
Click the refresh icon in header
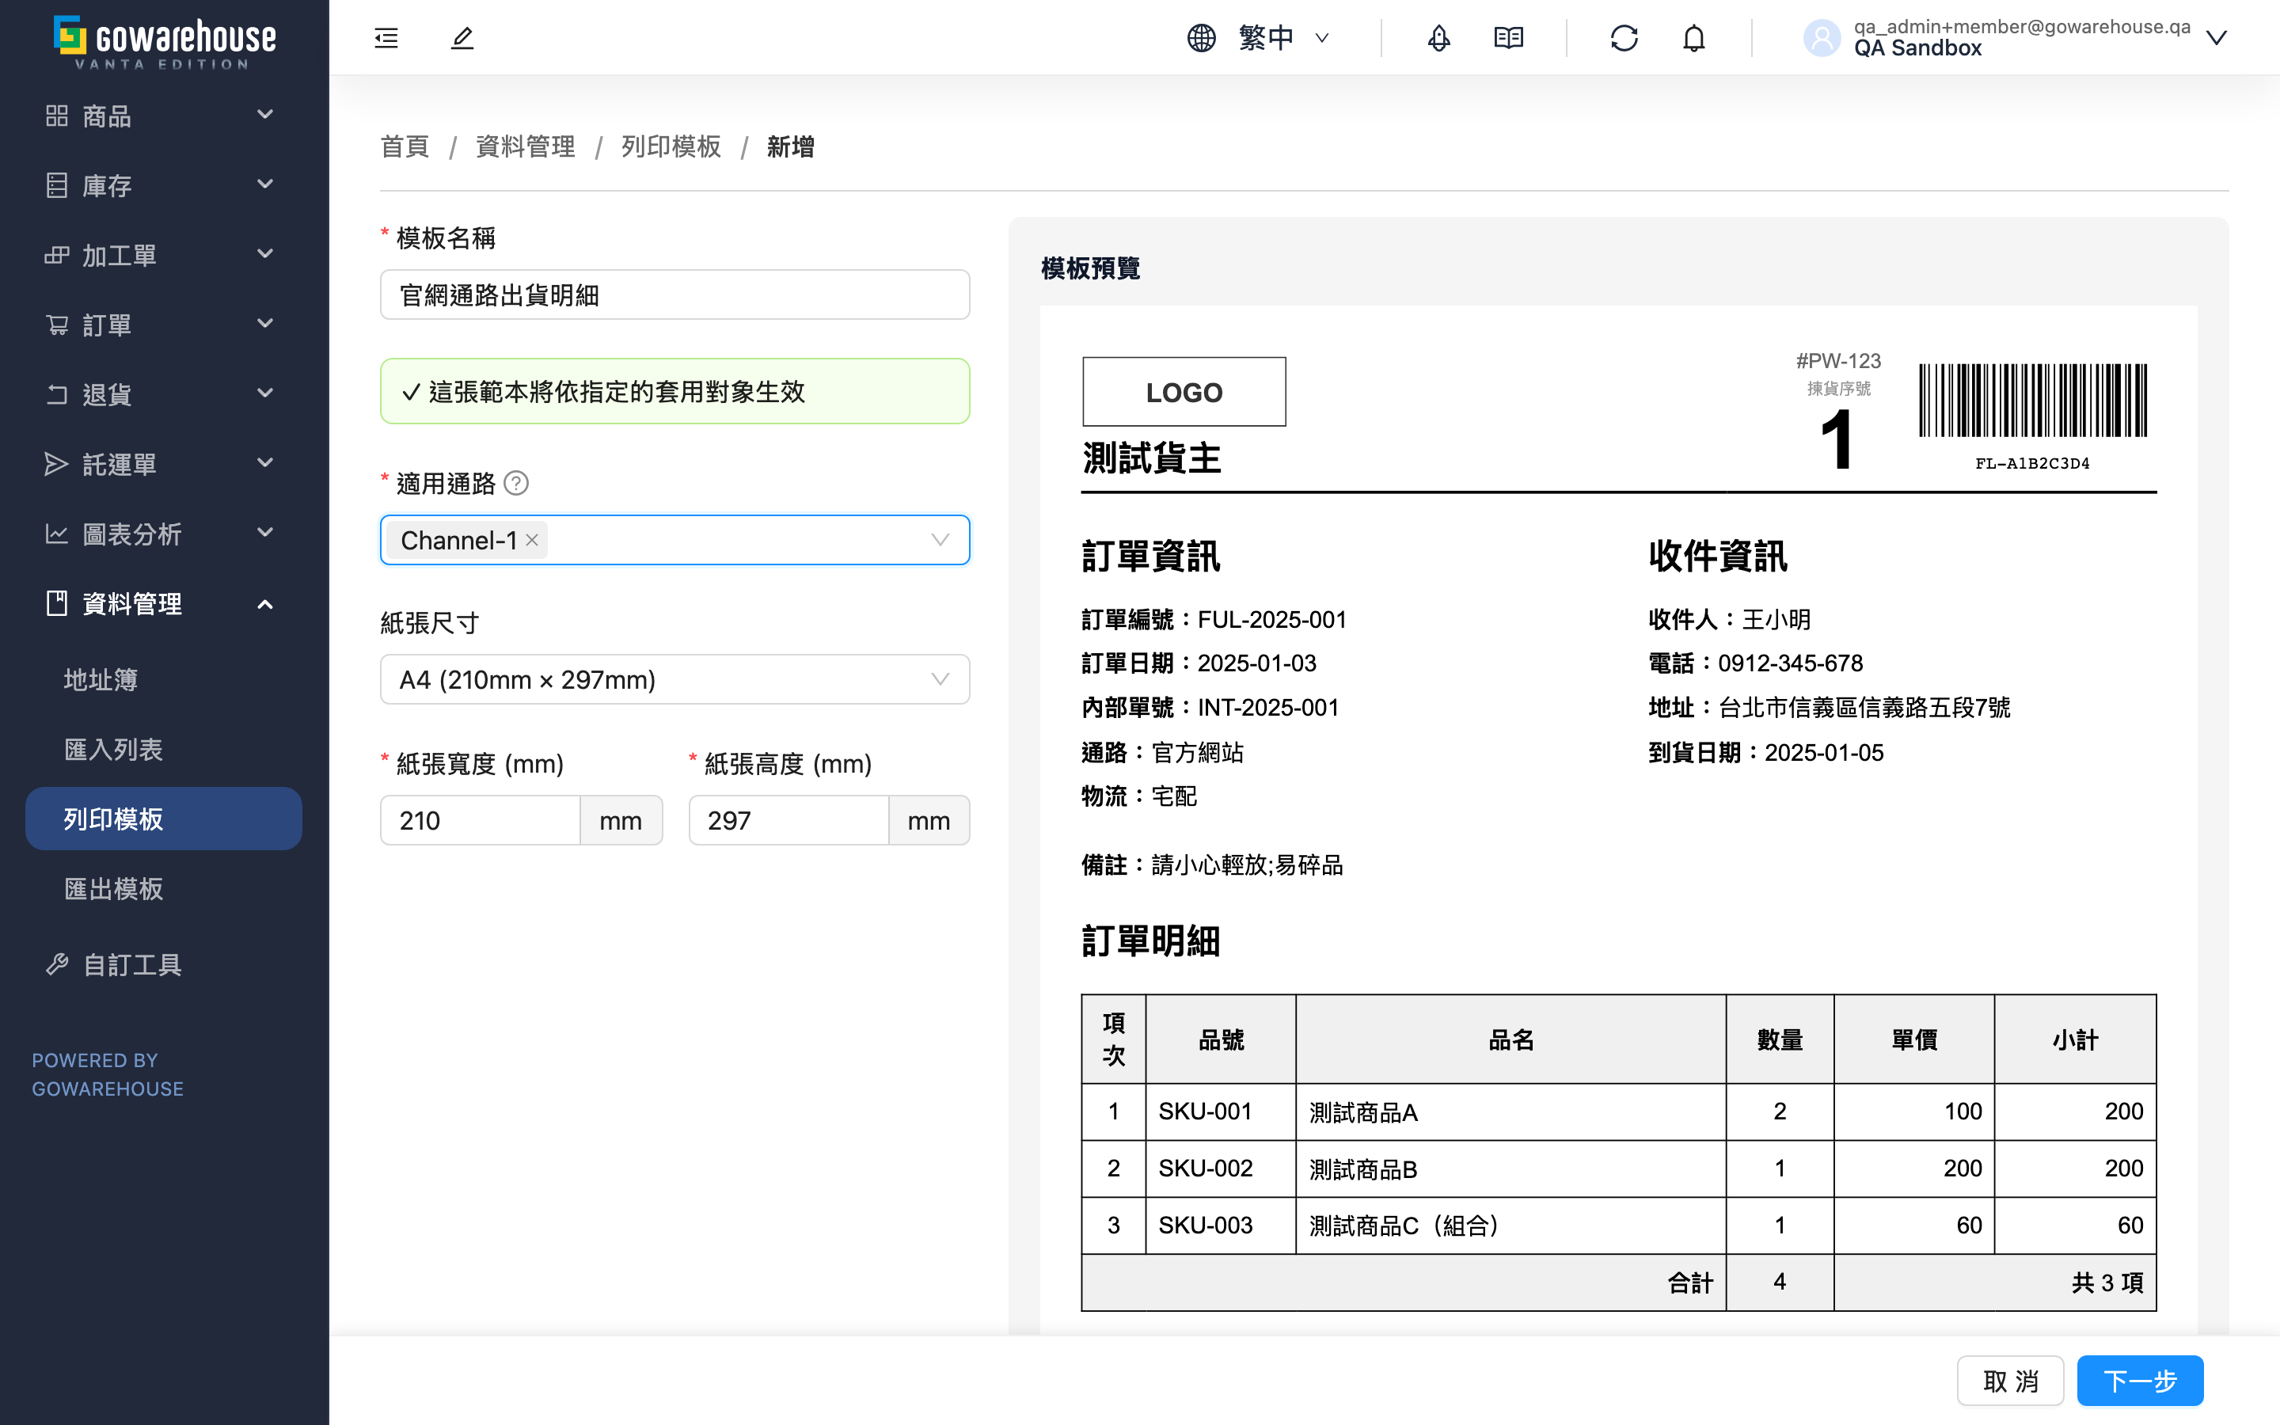point(1624,38)
